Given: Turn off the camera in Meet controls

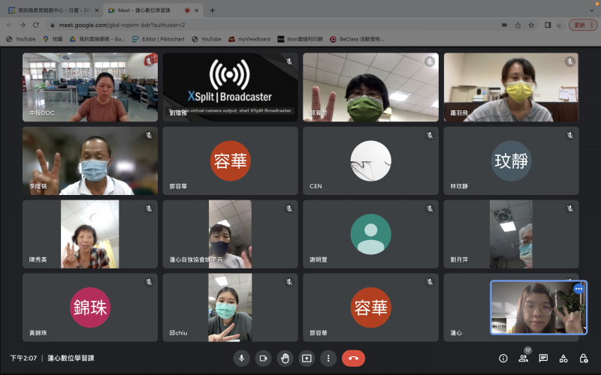Looking at the screenshot, I should (x=264, y=358).
